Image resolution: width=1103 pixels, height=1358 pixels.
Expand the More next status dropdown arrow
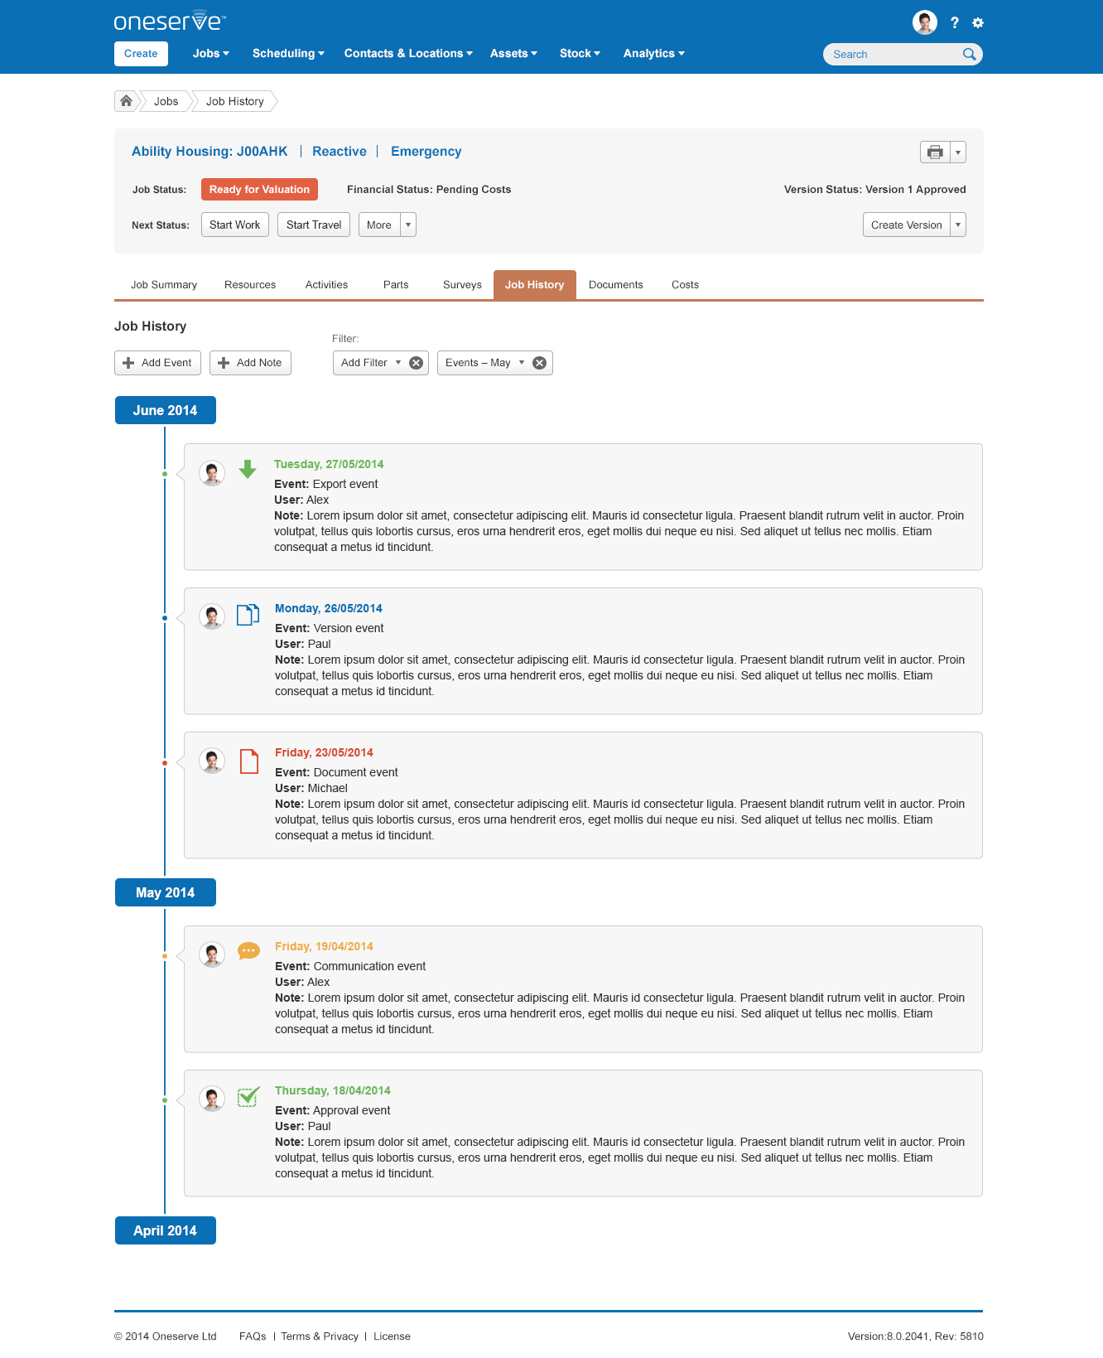pos(408,225)
